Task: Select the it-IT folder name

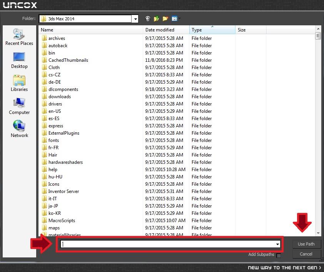Action: [52, 199]
